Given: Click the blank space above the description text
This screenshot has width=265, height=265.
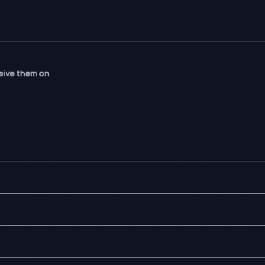Looking at the screenshot, I should click(132, 55).
